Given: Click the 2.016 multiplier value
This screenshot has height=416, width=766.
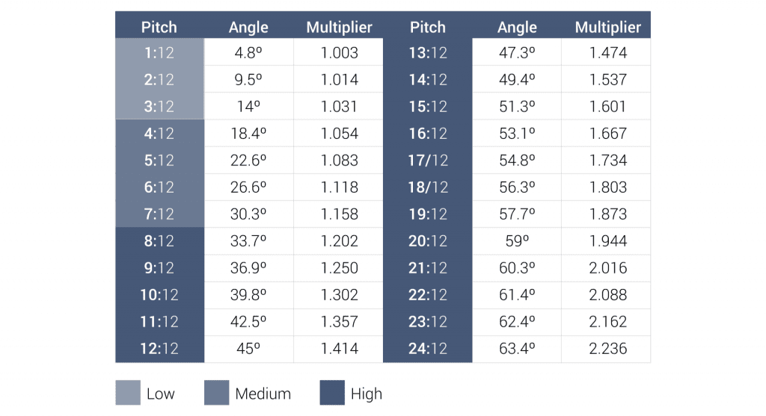Looking at the screenshot, I should pos(607,268).
